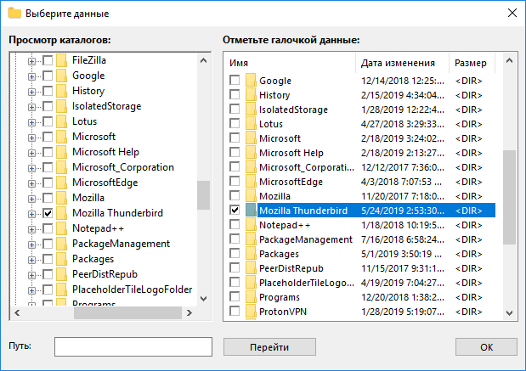Check the Google checkbox in file list
526x371 pixels.
click(x=235, y=80)
